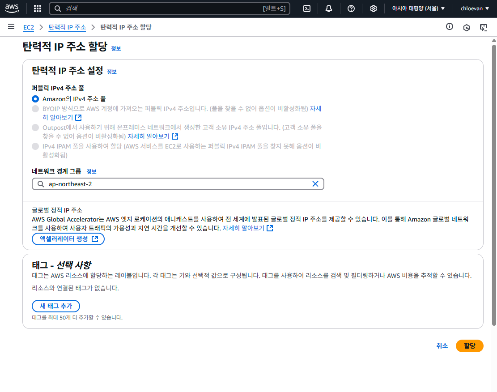Select the Outpost customer-owned pool radio

pos(35,128)
